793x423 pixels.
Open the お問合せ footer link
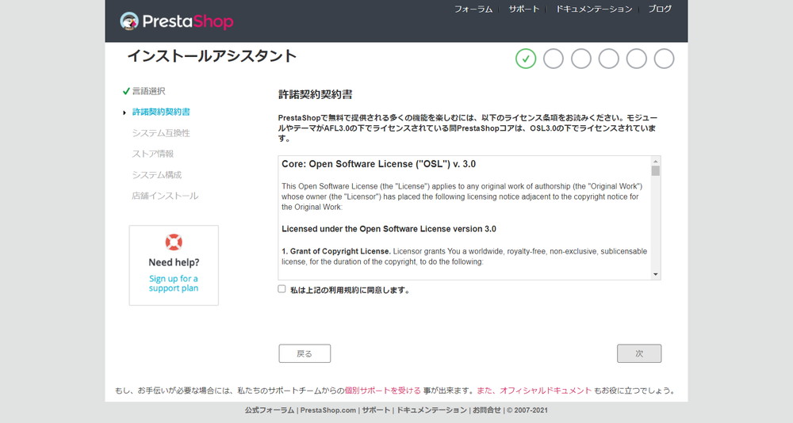tap(487, 410)
